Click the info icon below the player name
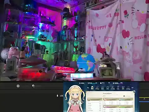The height and width of the screenshot is (112, 149). tap(124, 96)
